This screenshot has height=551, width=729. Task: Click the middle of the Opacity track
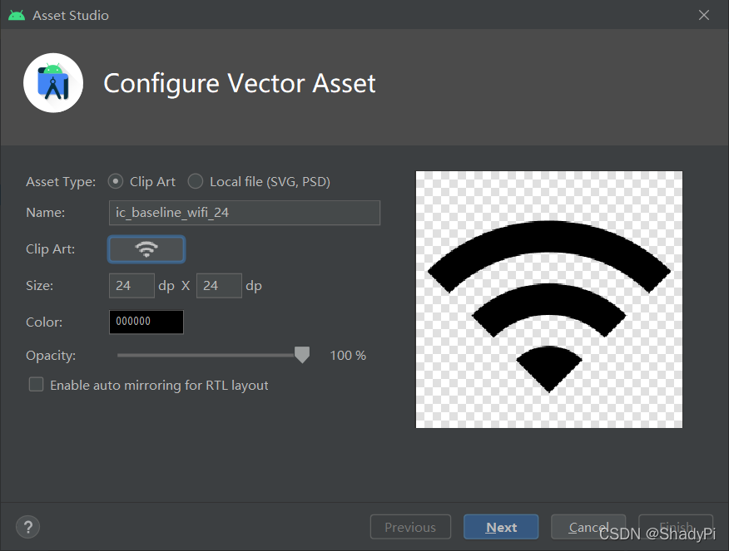[x=210, y=355]
